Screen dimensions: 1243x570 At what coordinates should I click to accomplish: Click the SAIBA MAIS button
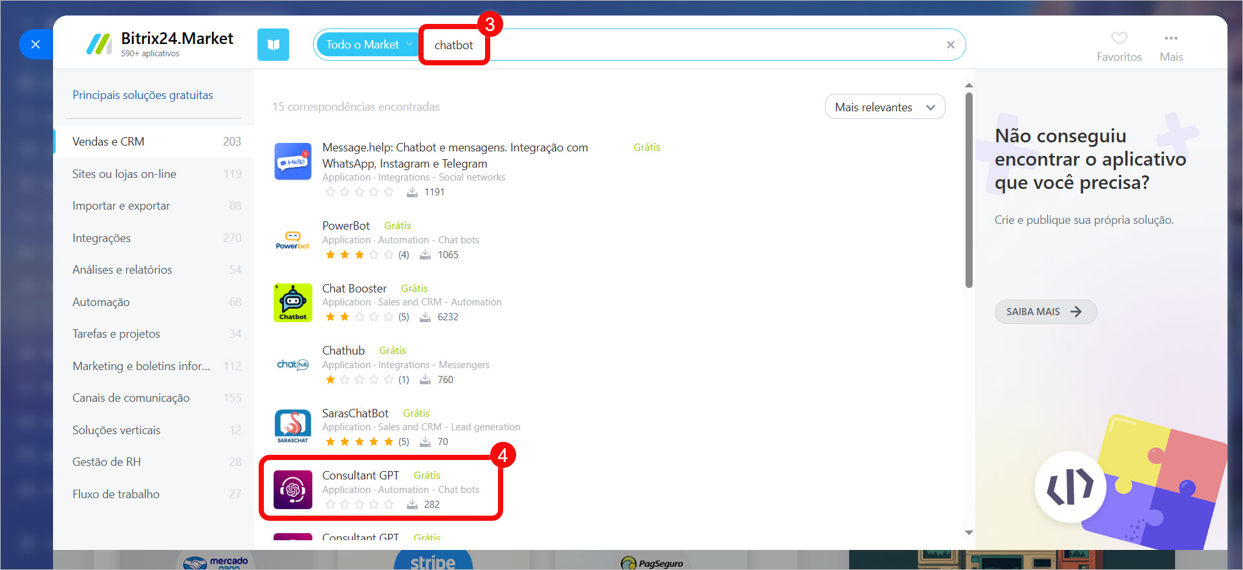(1045, 312)
